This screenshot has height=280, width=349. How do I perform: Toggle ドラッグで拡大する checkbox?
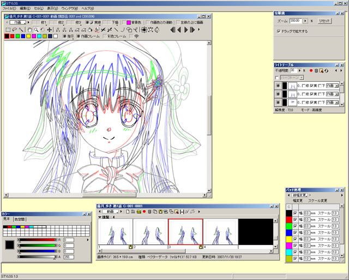279,31
